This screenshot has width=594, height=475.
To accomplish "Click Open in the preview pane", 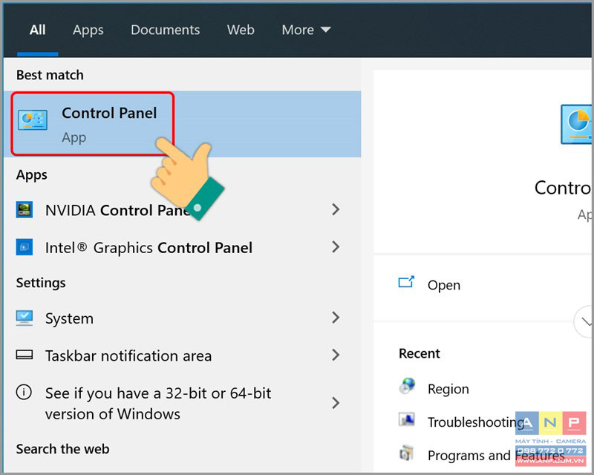I will click(443, 285).
